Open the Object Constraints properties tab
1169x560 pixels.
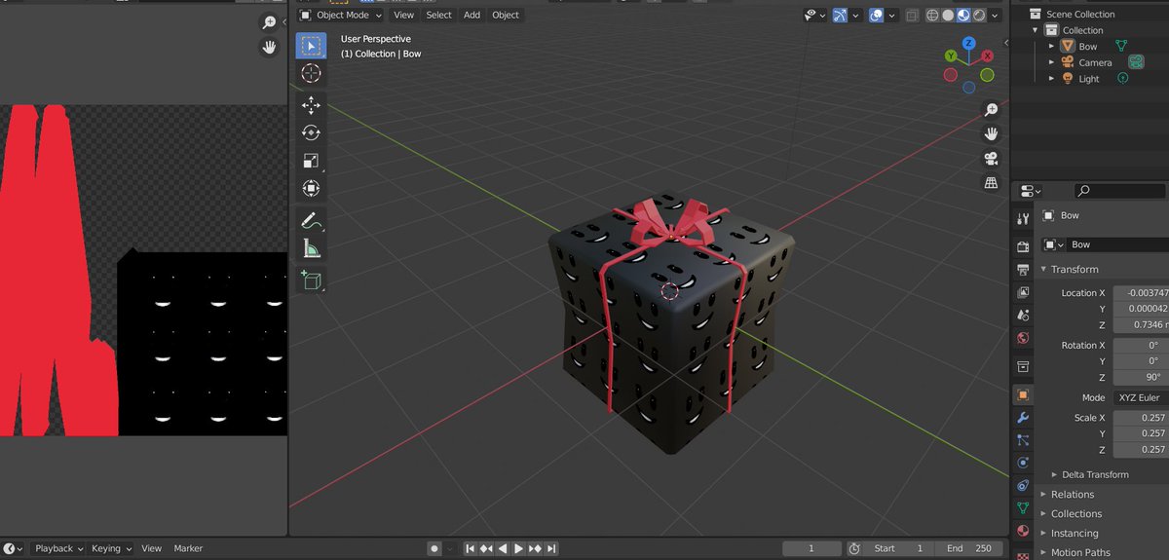tap(1022, 485)
